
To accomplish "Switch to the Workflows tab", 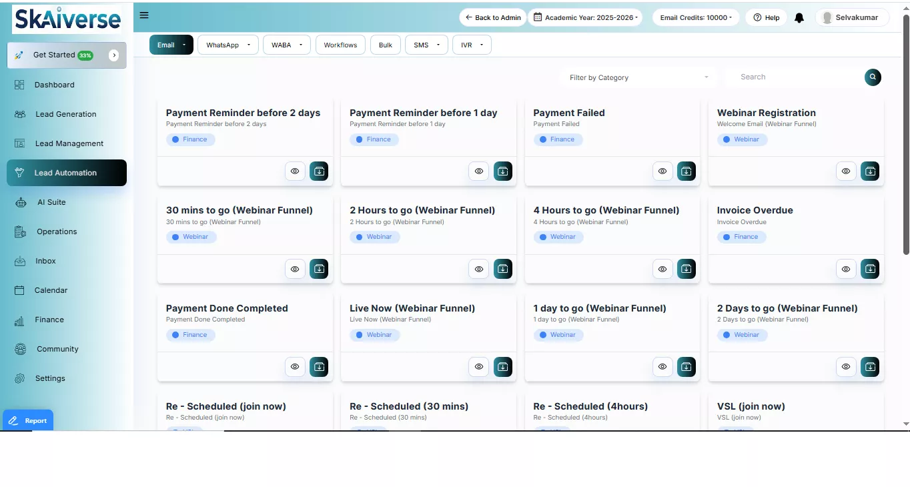I will (340, 45).
